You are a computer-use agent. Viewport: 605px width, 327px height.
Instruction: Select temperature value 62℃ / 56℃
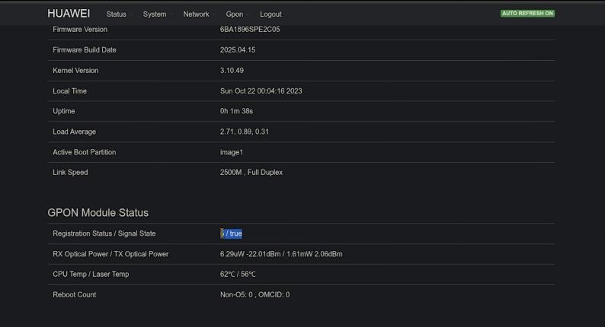[x=238, y=275]
